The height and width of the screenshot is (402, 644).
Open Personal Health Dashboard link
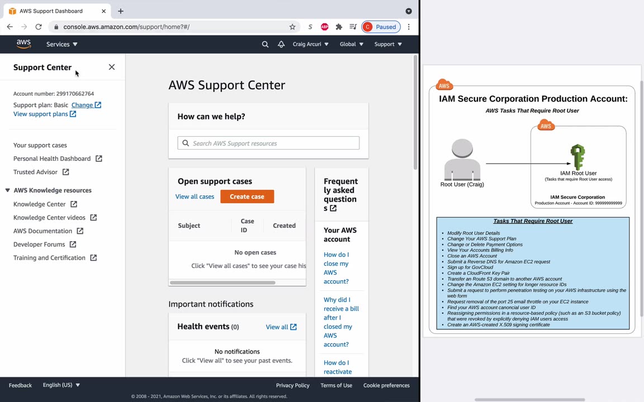pyautogui.click(x=52, y=159)
